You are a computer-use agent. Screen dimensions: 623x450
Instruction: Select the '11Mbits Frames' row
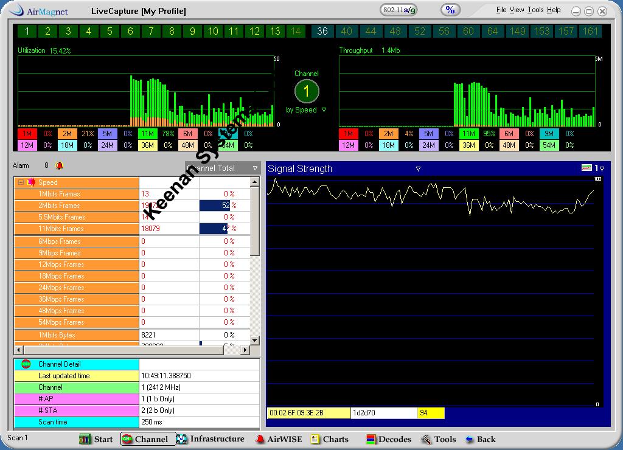tap(132, 229)
